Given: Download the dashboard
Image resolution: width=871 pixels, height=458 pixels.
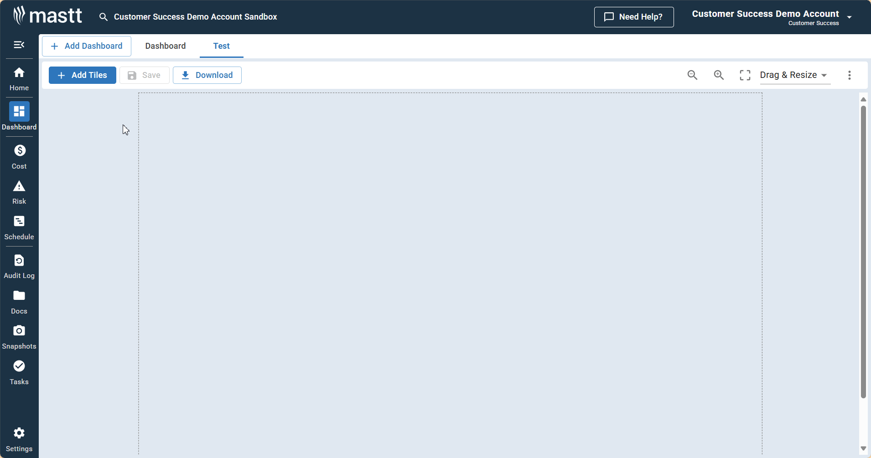Looking at the screenshot, I should 207,75.
